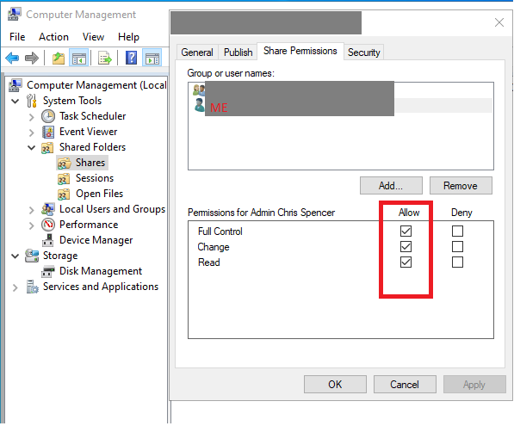
Task: Click the System Tools wrench icon
Action: point(32,101)
